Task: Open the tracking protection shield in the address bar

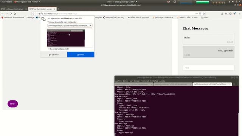Action: click(34, 14)
